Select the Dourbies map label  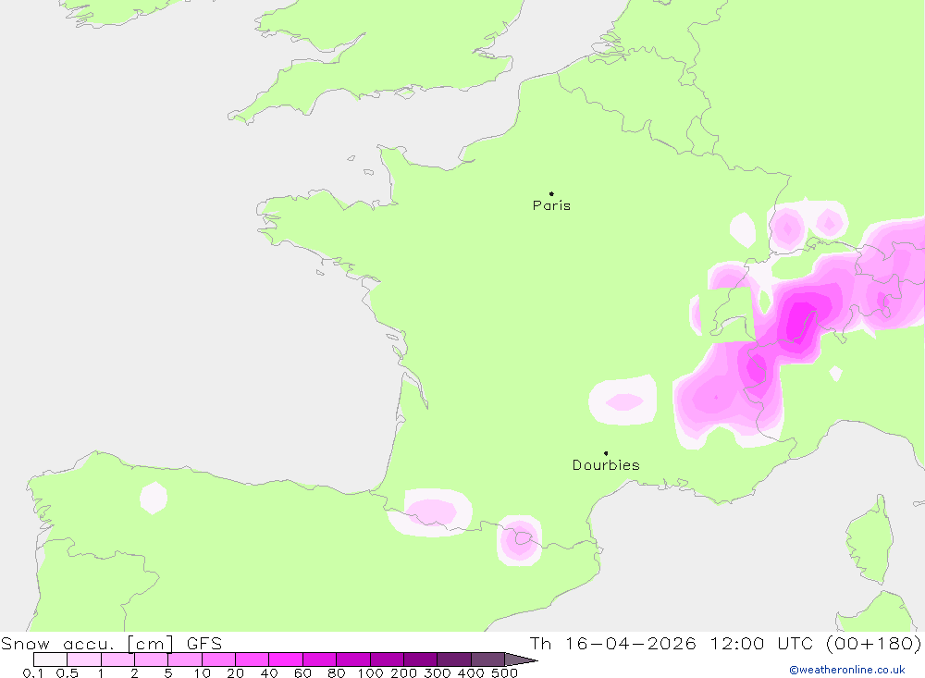(x=606, y=465)
